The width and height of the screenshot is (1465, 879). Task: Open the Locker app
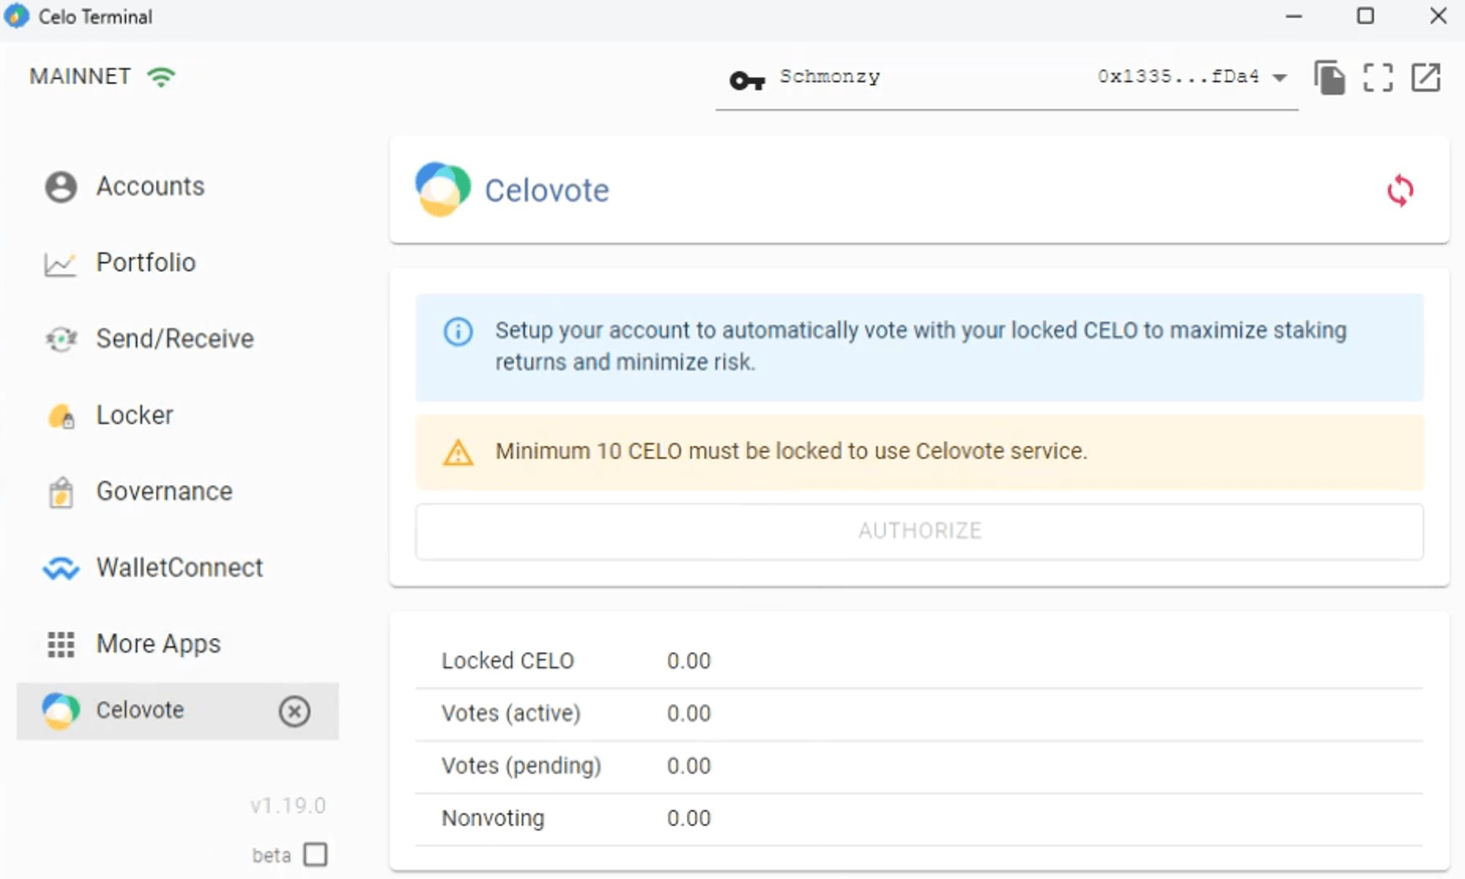pos(177,415)
